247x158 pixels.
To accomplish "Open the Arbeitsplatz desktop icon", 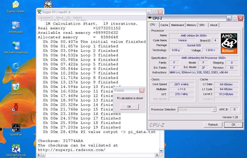I will 16,25.
